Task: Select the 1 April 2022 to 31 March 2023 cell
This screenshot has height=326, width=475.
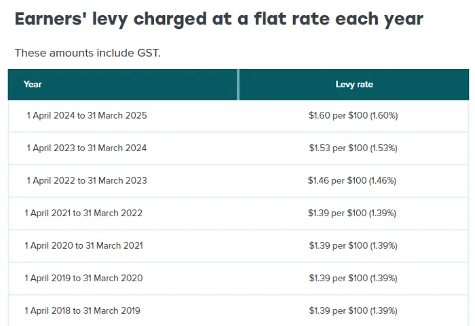Action: point(87,180)
